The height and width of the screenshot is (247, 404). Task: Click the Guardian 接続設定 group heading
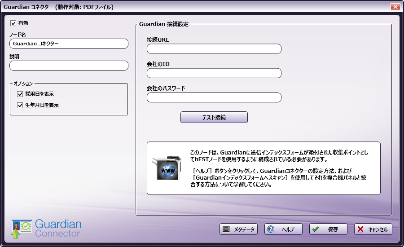tap(164, 24)
